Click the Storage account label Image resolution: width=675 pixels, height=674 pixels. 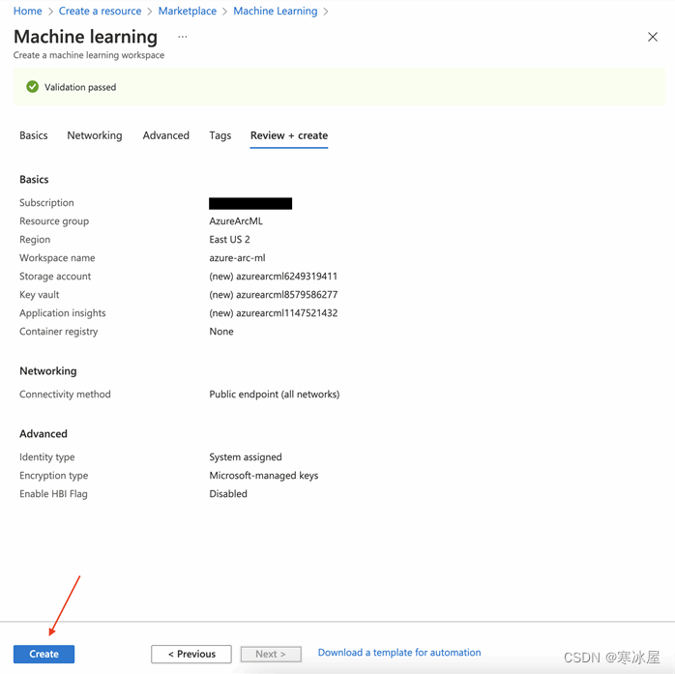pyautogui.click(x=55, y=277)
